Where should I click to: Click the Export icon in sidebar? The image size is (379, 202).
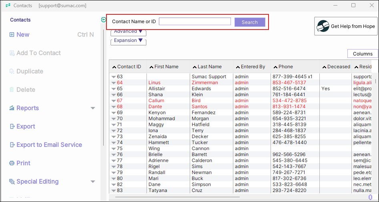point(12,127)
